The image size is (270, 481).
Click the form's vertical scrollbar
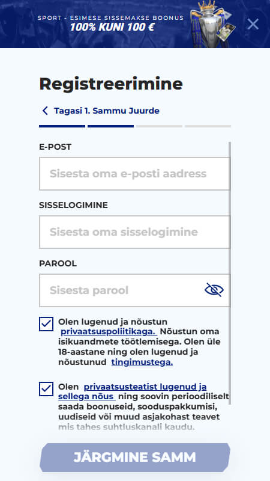coord(230,273)
